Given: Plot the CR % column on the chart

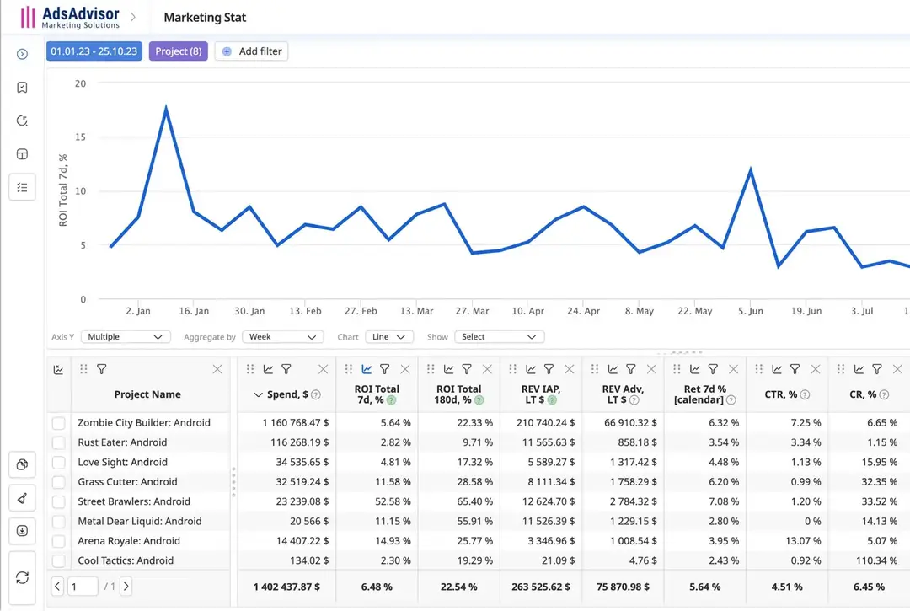Looking at the screenshot, I should [x=859, y=369].
